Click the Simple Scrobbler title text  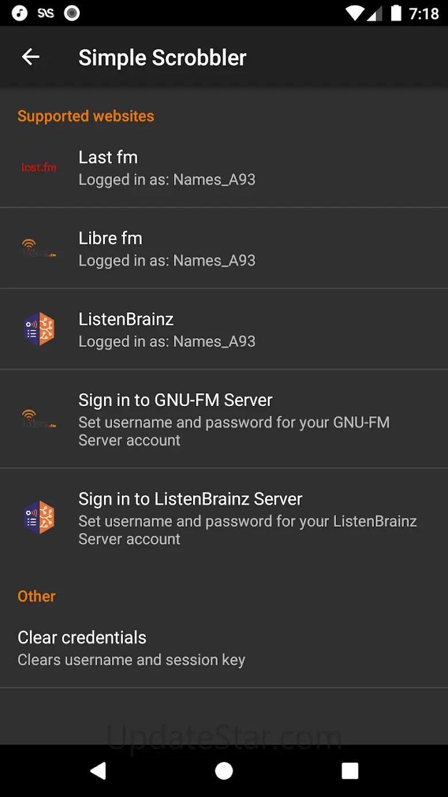tap(162, 58)
